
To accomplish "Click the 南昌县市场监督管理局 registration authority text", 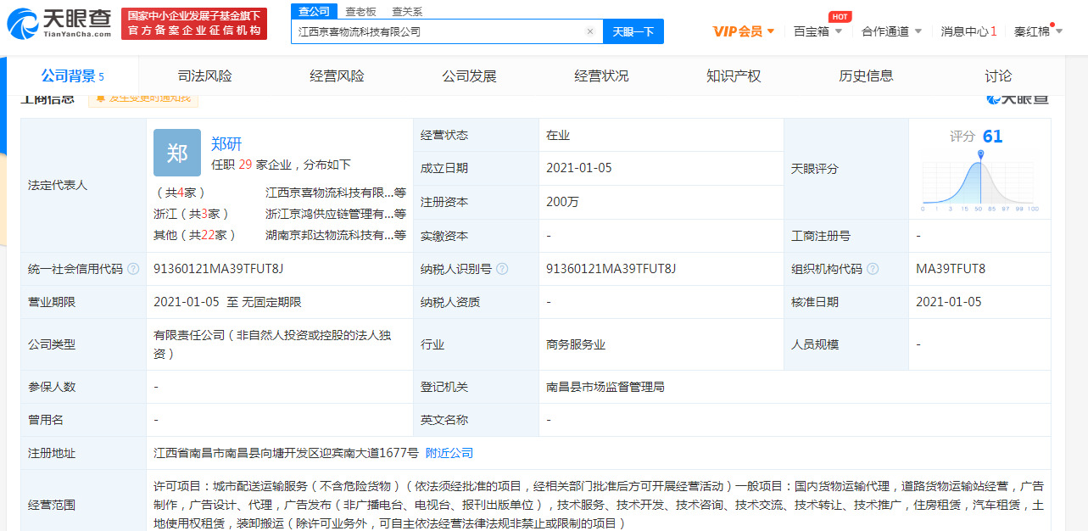I will [x=605, y=387].
